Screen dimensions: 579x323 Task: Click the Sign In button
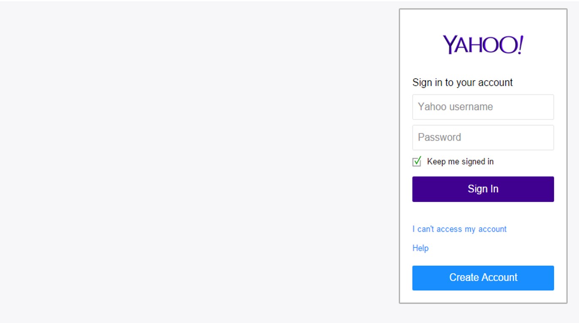(483, 189)
